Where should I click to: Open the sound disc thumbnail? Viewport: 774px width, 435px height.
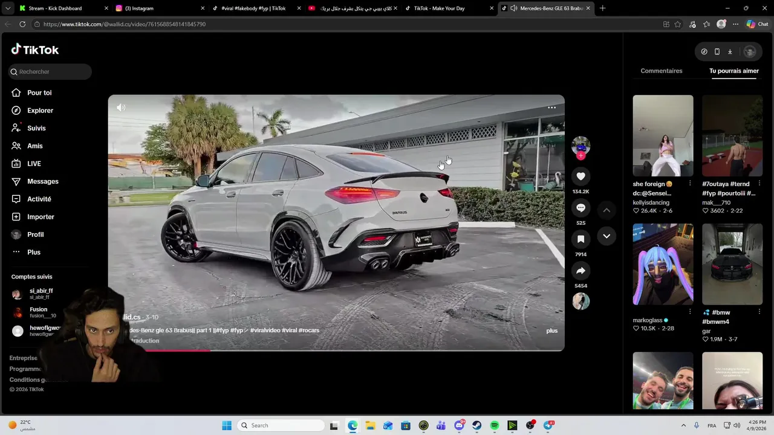coord(580,301)
